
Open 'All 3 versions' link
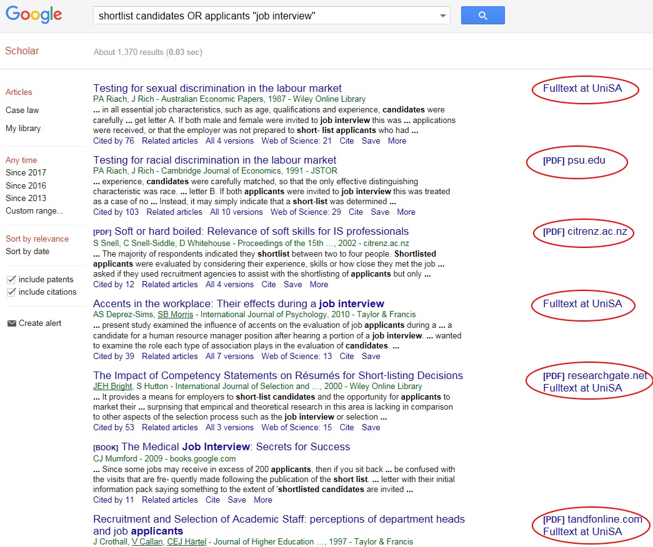(229, 428)
